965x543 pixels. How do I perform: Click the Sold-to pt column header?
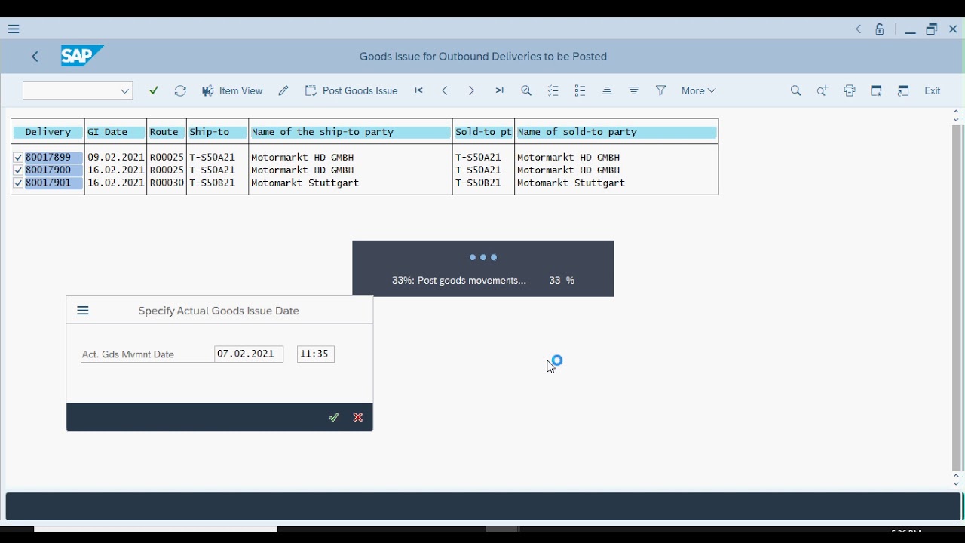pos(484,132)
